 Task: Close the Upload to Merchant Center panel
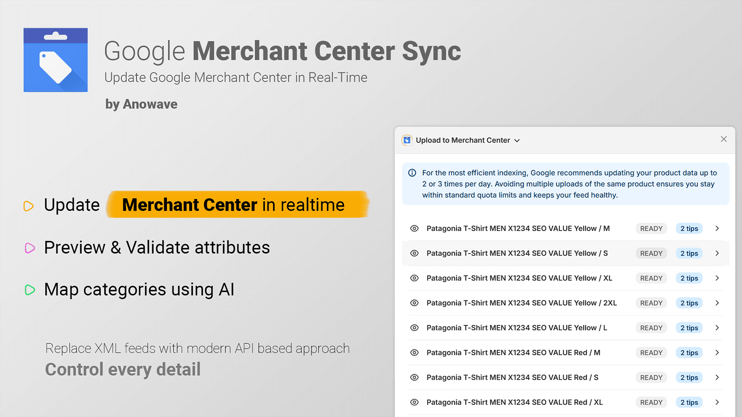(x=723, y=139)
